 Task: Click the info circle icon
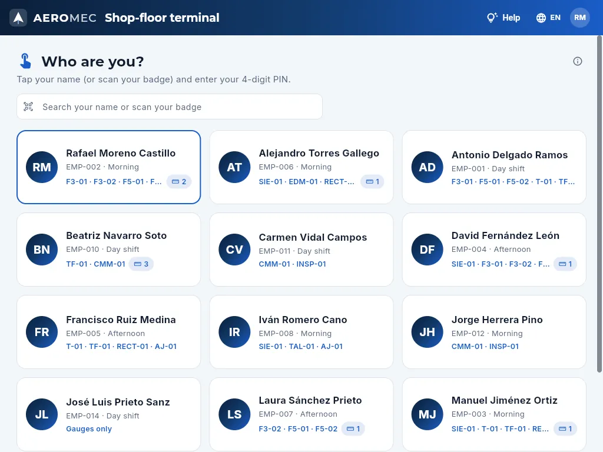[577, 61]
